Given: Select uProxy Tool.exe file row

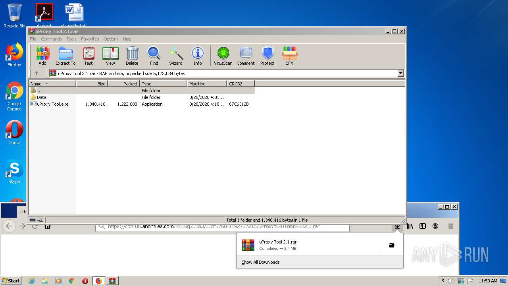Looking at the screenshot, I should 141,104.
